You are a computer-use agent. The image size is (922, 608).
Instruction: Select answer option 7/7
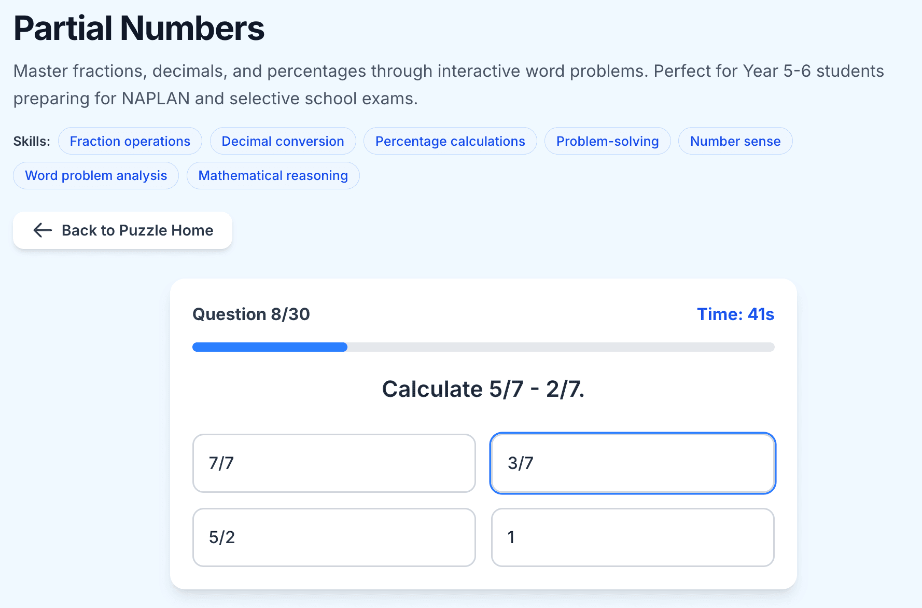pos(334,463)
